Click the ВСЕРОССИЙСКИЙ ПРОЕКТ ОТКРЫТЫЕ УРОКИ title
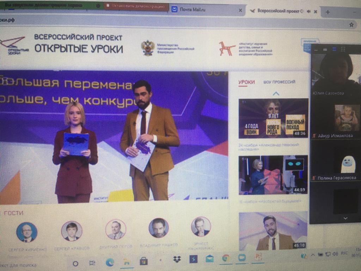Viewport: 361px width, 271px height. [79, 44]
